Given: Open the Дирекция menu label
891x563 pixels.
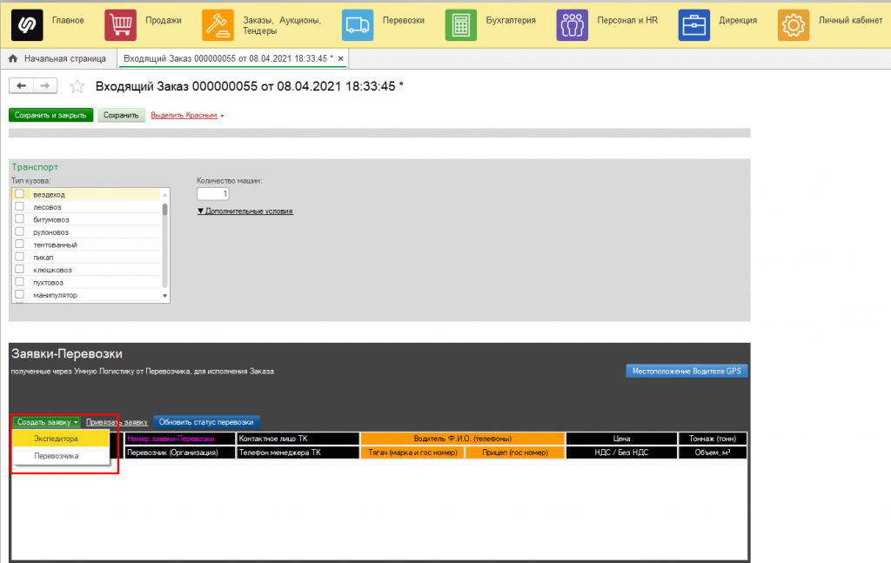Looking at the screenshot, I should click(738, 21).
